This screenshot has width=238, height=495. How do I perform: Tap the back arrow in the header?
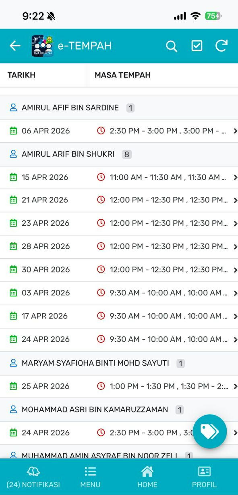click(15, 46)
